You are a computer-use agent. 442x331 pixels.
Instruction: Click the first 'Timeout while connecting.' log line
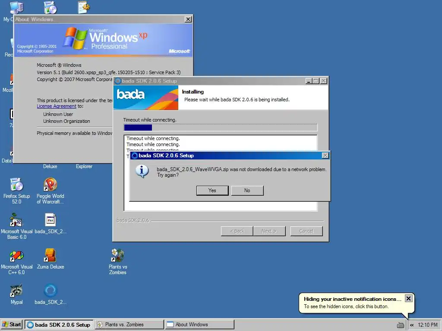[153, 138]
